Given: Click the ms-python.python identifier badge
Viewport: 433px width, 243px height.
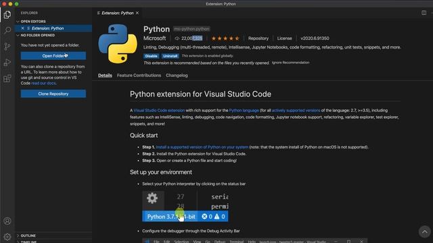Looking at the screenshot, I should point(191,29).
